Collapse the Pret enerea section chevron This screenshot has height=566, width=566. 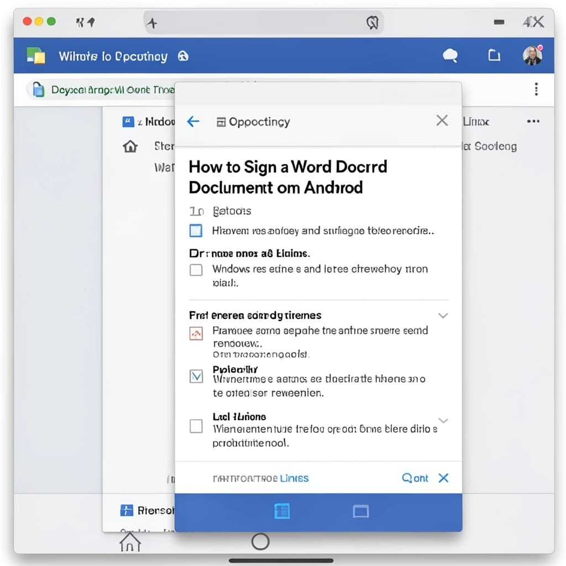click(443, 316)
